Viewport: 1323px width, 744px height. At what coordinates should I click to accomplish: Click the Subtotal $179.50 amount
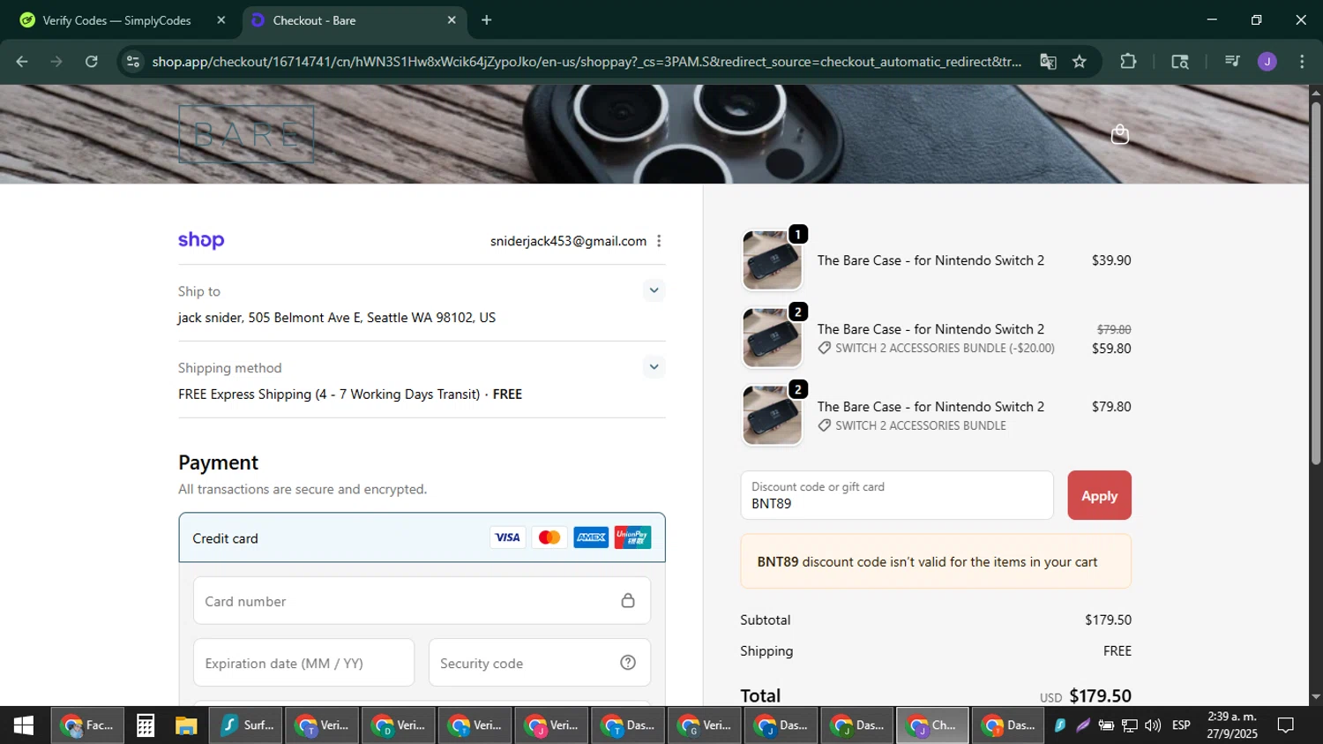click(x=1108, y=620)
